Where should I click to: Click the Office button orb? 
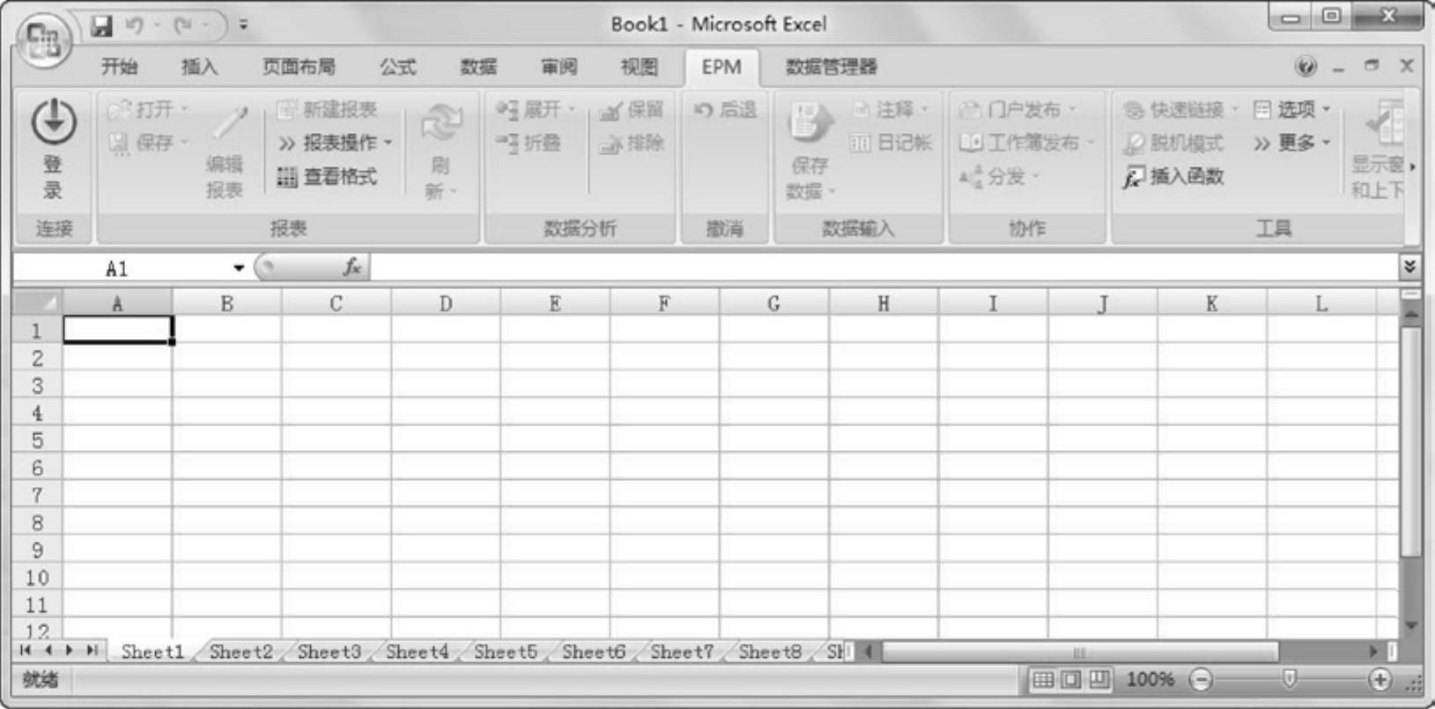click(x=43, y=40)
